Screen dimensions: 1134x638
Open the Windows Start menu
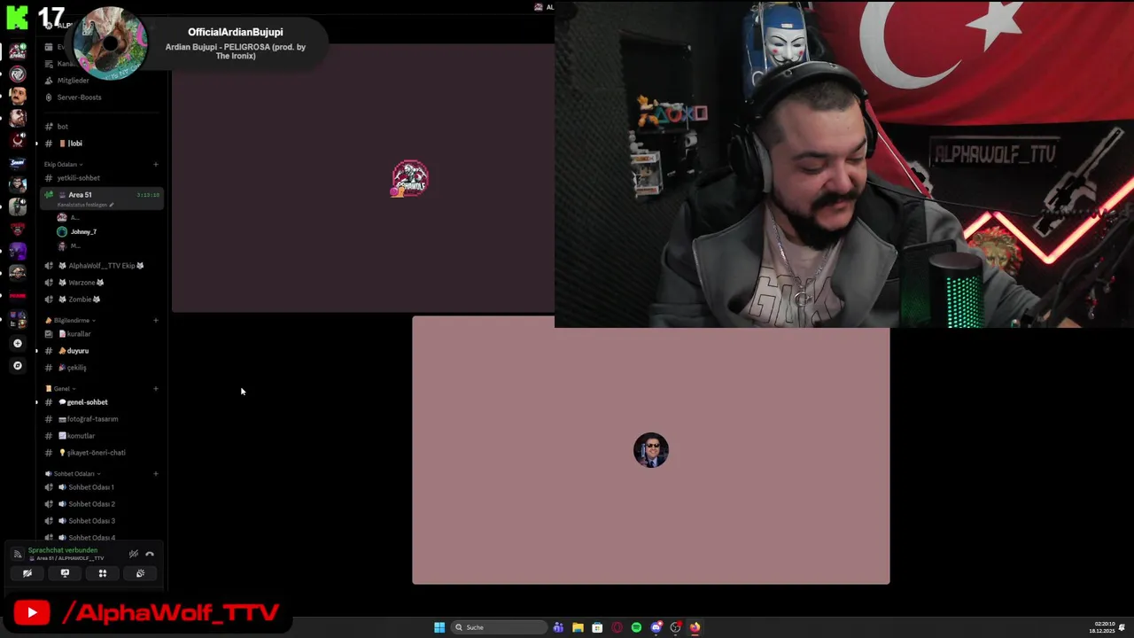(x=439, y=627)
